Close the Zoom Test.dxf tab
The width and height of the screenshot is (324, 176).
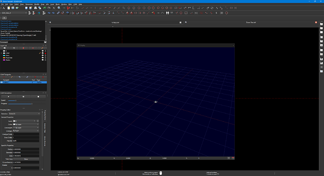pos(316,23)
